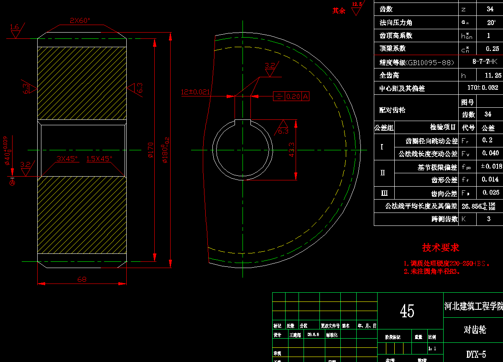Select the "8-7-7HK" accuracy grade value
This screenshot has width=503, height=362.
tap(485, 61)
